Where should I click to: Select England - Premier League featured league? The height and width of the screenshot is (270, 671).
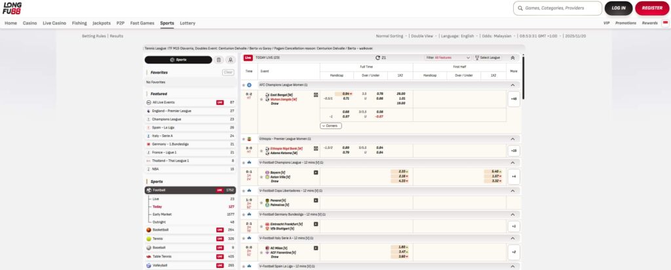190,111
